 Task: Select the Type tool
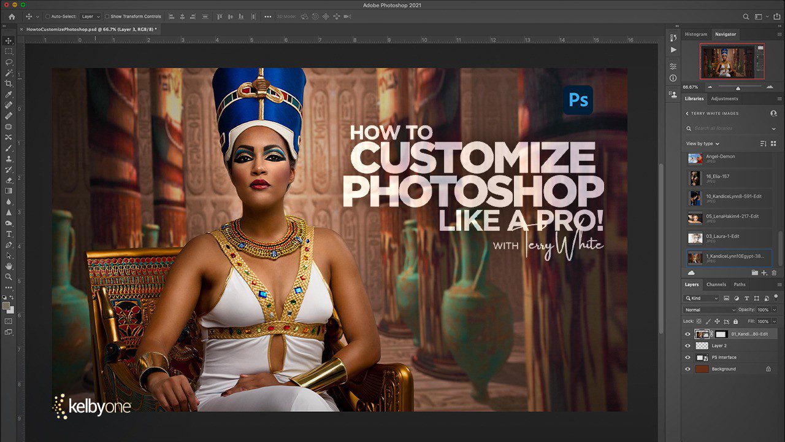[x=9, y=234]
